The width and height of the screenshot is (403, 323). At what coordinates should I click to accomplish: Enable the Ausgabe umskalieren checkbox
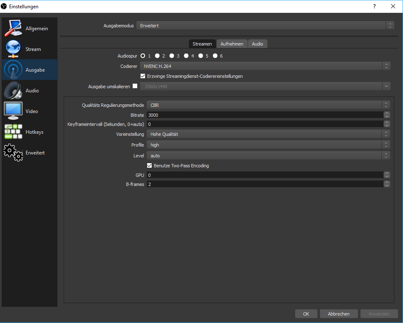(135, 86)
